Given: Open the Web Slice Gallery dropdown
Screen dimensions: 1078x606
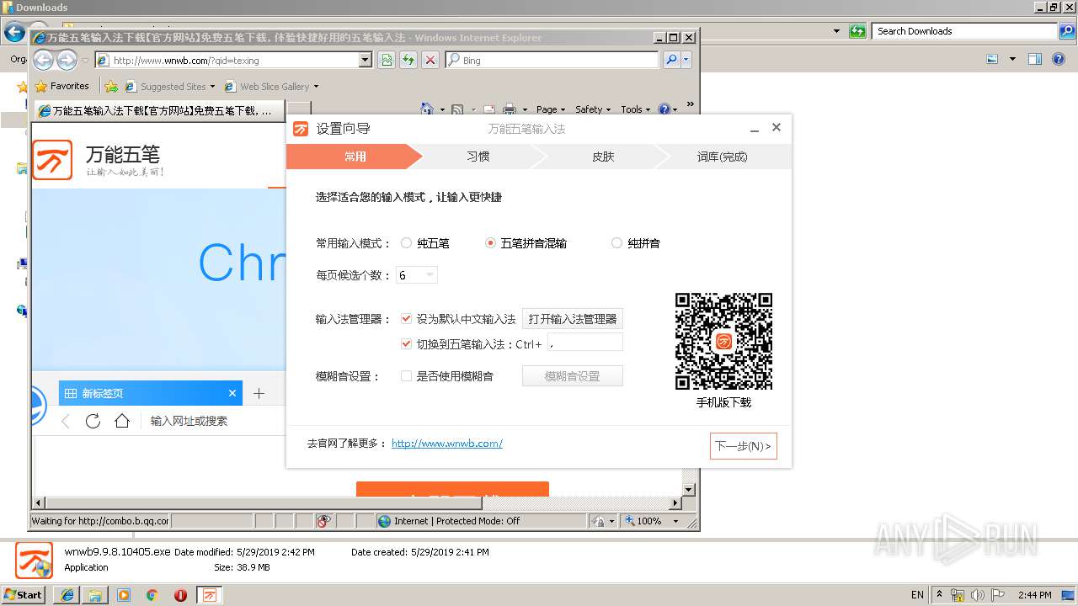Looking at the screenshot, I should pyautogui.click(x=316, y=86).
